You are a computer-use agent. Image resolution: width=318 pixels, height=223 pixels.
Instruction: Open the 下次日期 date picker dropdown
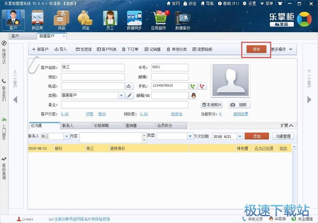pyautogui.click(x=240, y=136)
